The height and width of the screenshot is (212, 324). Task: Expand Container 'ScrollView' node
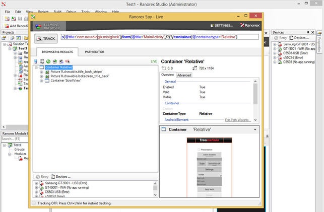[x=41, y=81]
